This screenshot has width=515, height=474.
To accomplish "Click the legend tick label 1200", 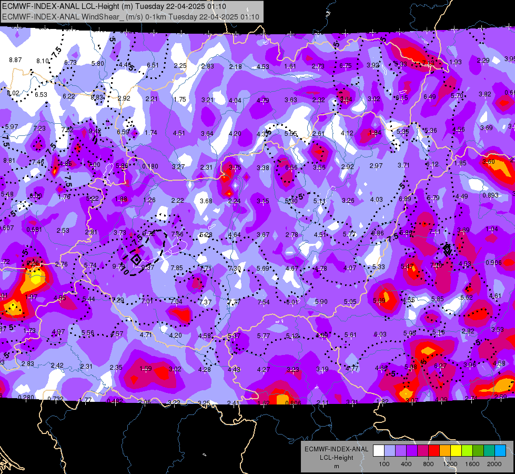I will (450, 464).
